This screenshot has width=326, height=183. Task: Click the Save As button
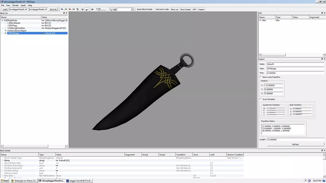(x=53, y=9)
